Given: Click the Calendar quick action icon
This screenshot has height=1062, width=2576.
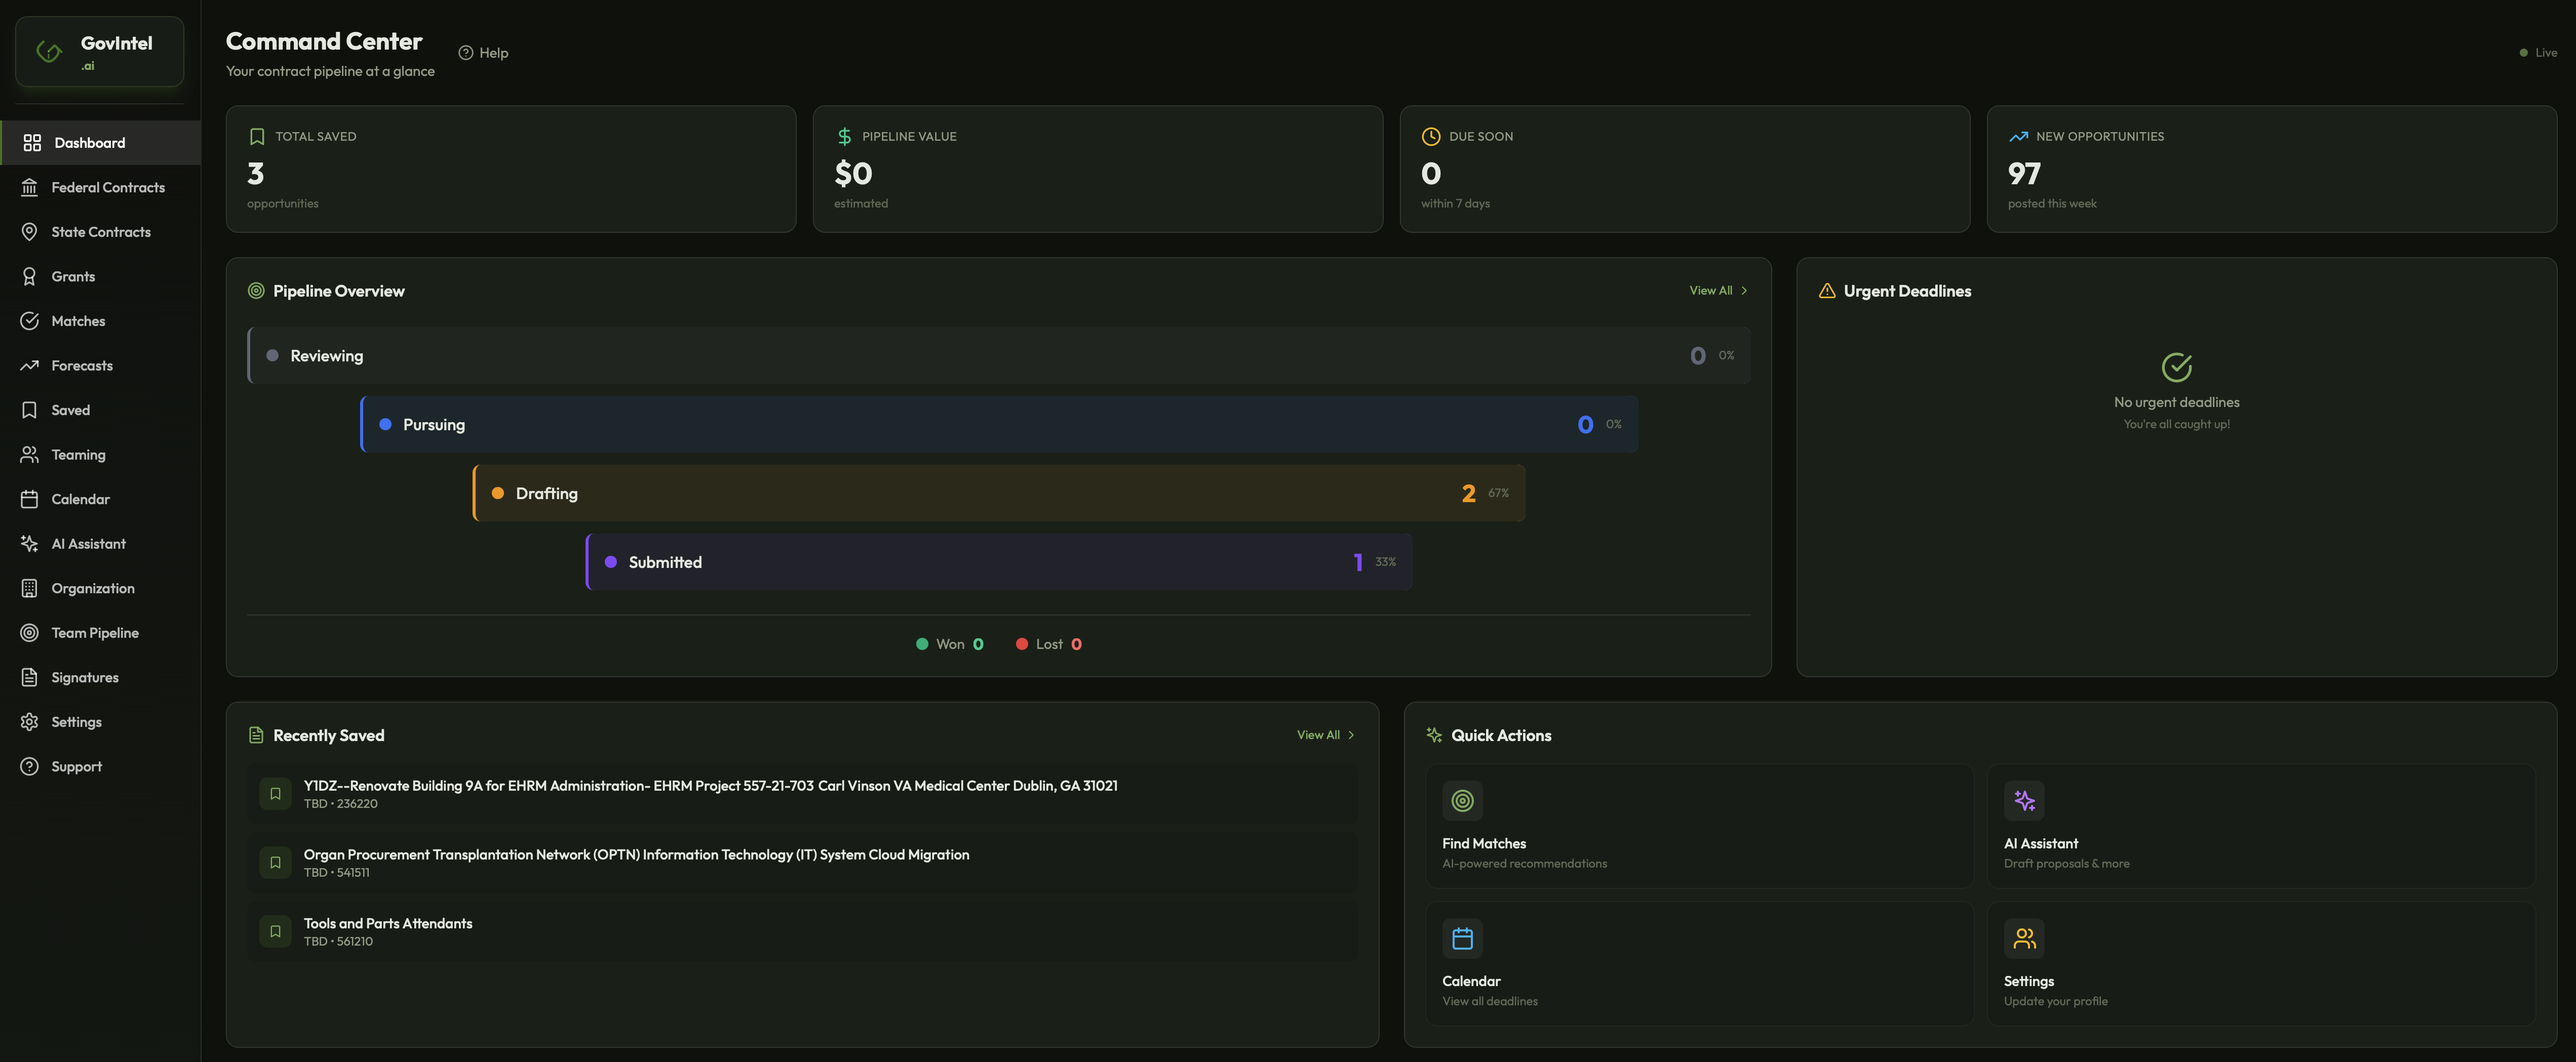Looking at the screenshot, I should click(x=1462, y=938).
